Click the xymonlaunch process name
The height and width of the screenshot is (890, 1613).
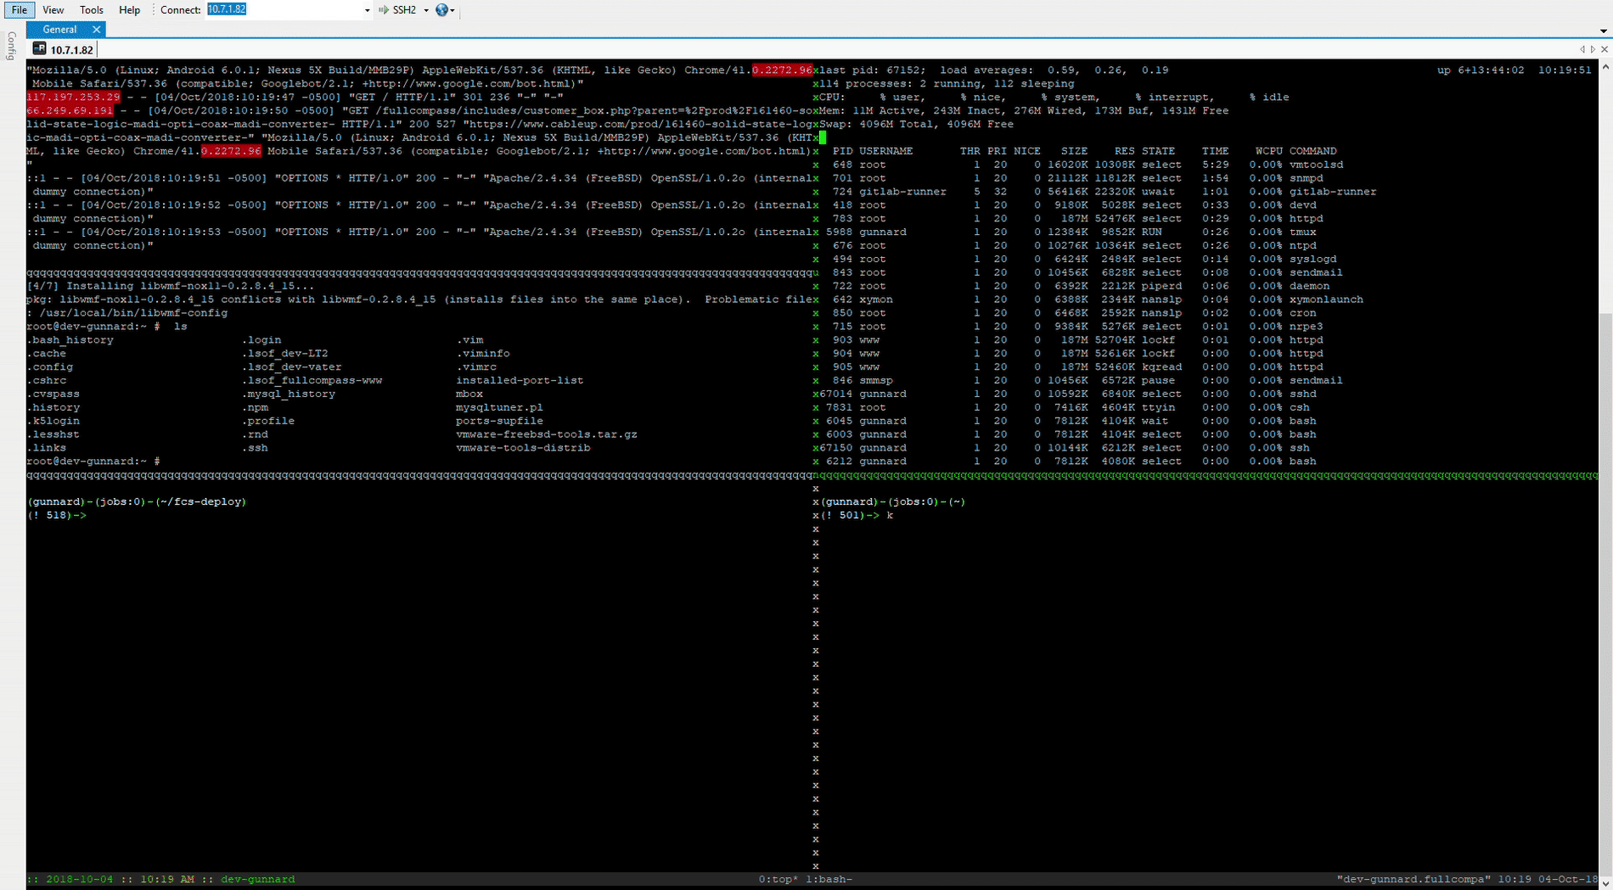tap(1326, 299)
